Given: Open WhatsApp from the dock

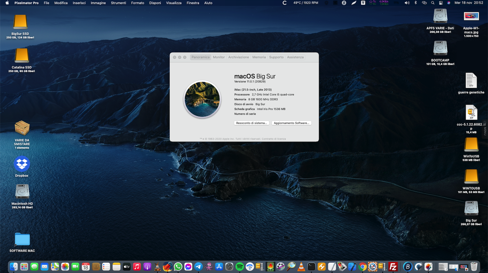Looking at the screenshot, I should (x=178, y=267).
